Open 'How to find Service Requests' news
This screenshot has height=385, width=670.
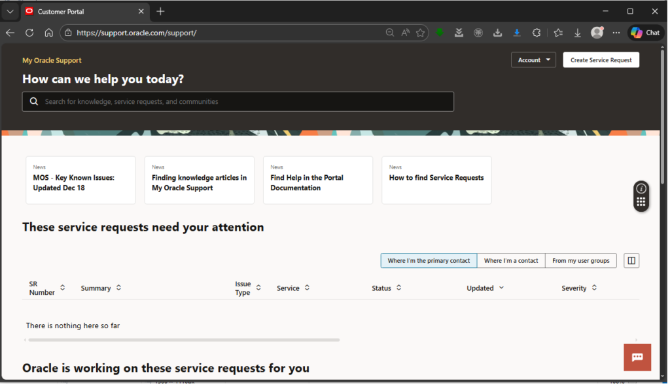point(436,178)
